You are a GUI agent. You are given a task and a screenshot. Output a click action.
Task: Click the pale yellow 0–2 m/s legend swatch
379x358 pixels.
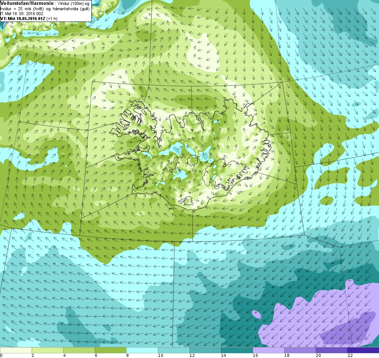(x=16, y=350)
